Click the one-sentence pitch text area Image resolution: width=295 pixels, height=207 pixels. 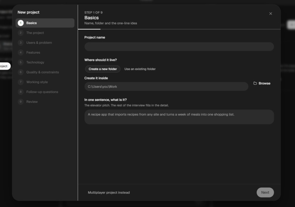pos(179,117)
